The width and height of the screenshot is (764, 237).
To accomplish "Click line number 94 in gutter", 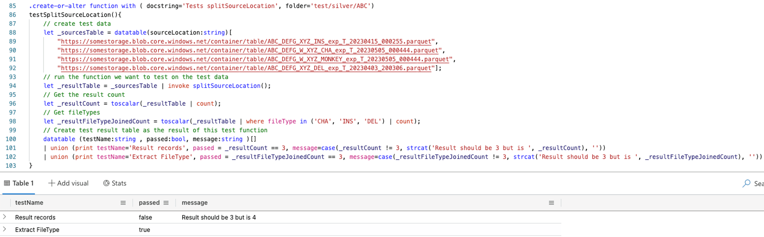I will point(12,86).
